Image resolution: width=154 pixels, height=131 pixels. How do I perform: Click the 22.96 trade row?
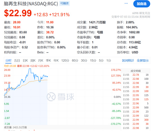[x=136, y=103]
